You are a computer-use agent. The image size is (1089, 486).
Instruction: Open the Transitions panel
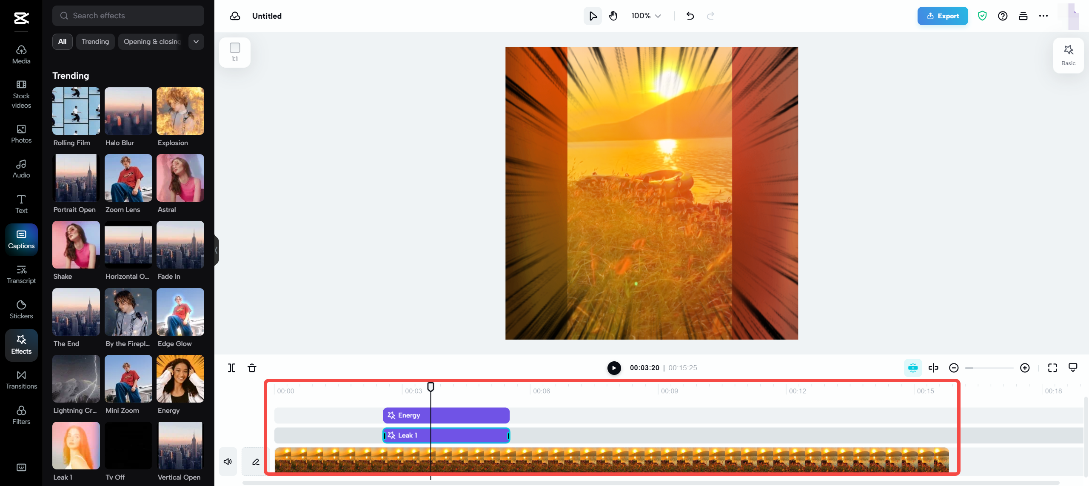(21, 380)
